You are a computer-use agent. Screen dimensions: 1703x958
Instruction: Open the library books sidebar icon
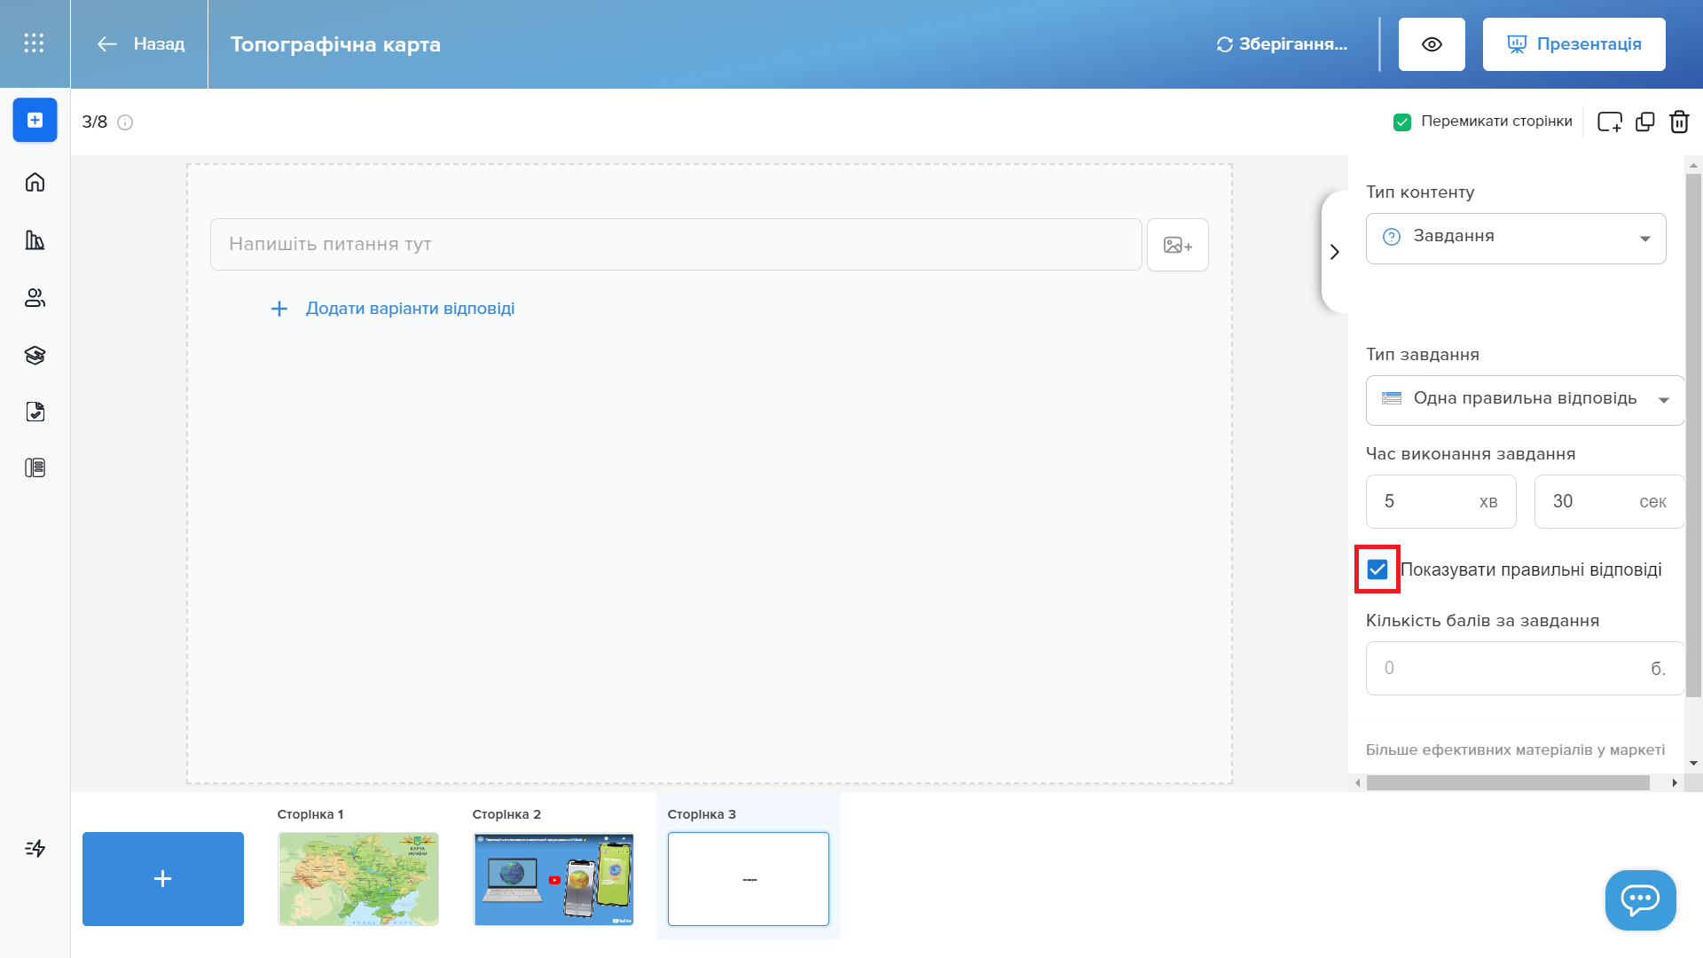(x=35, y=240)
